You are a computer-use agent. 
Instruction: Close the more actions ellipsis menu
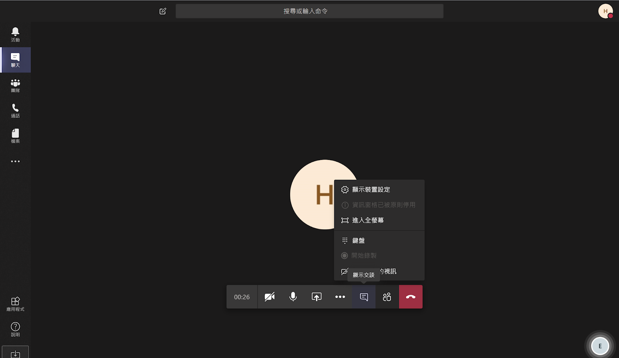(x=340, y=297)
